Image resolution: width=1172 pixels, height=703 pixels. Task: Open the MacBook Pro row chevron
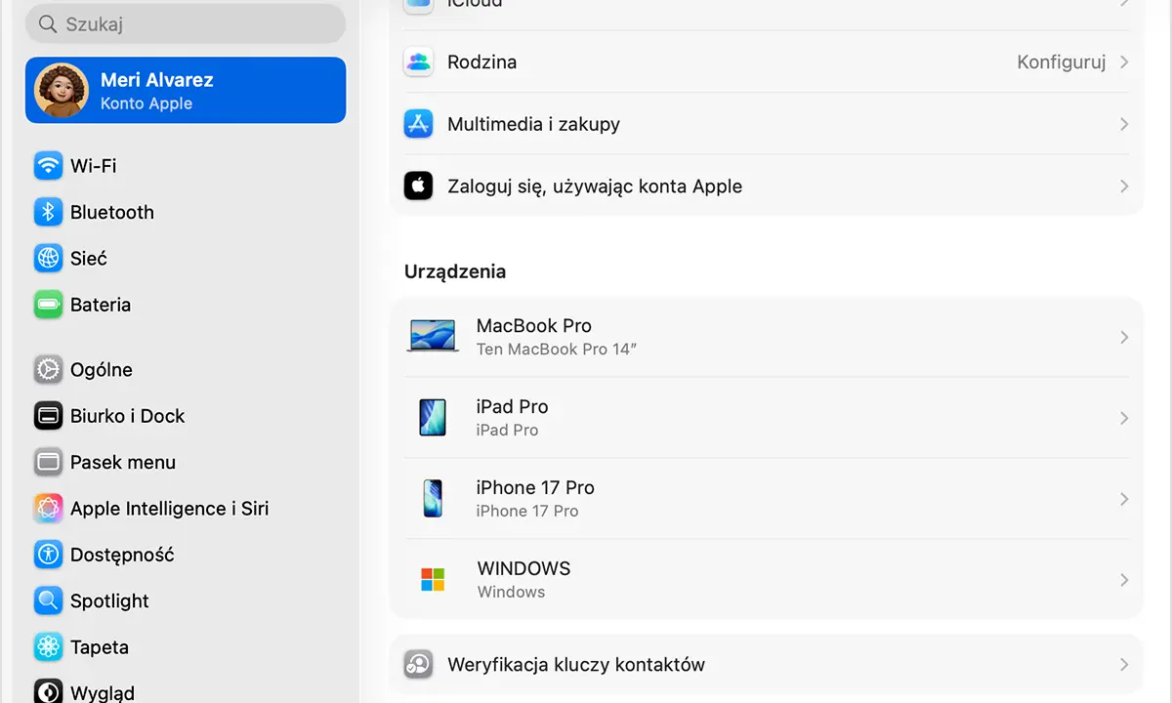1124,337
